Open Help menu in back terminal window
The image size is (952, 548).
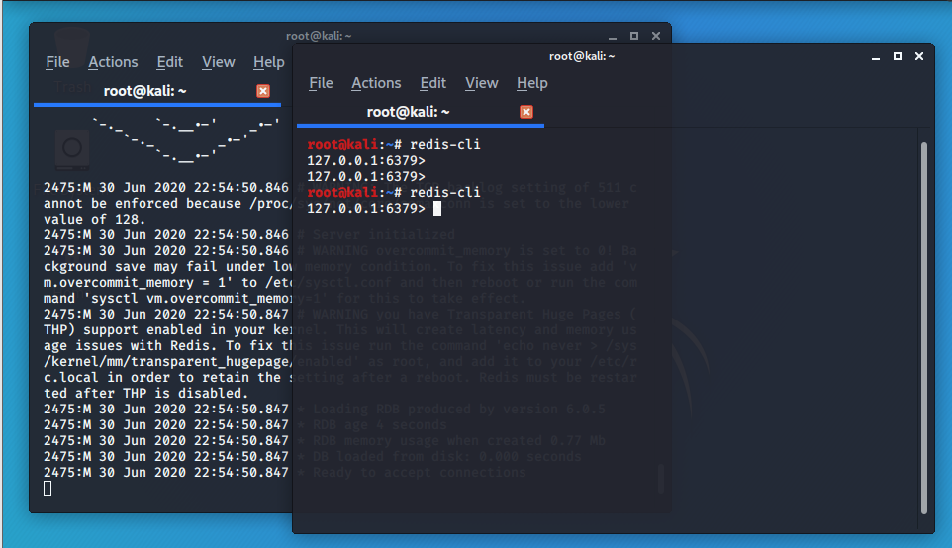click(269, 62)
